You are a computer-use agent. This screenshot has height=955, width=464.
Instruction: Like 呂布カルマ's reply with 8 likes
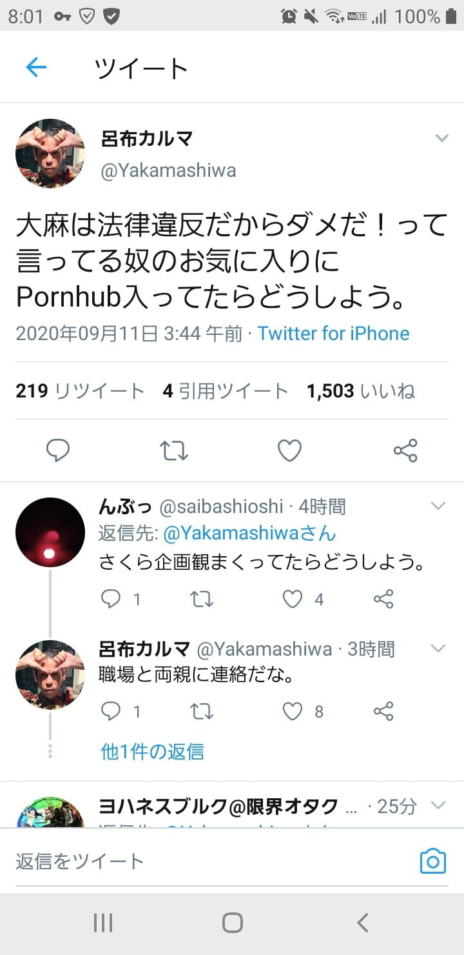293,711
